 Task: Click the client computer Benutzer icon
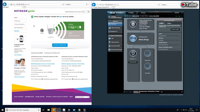(x=133, y=53)
